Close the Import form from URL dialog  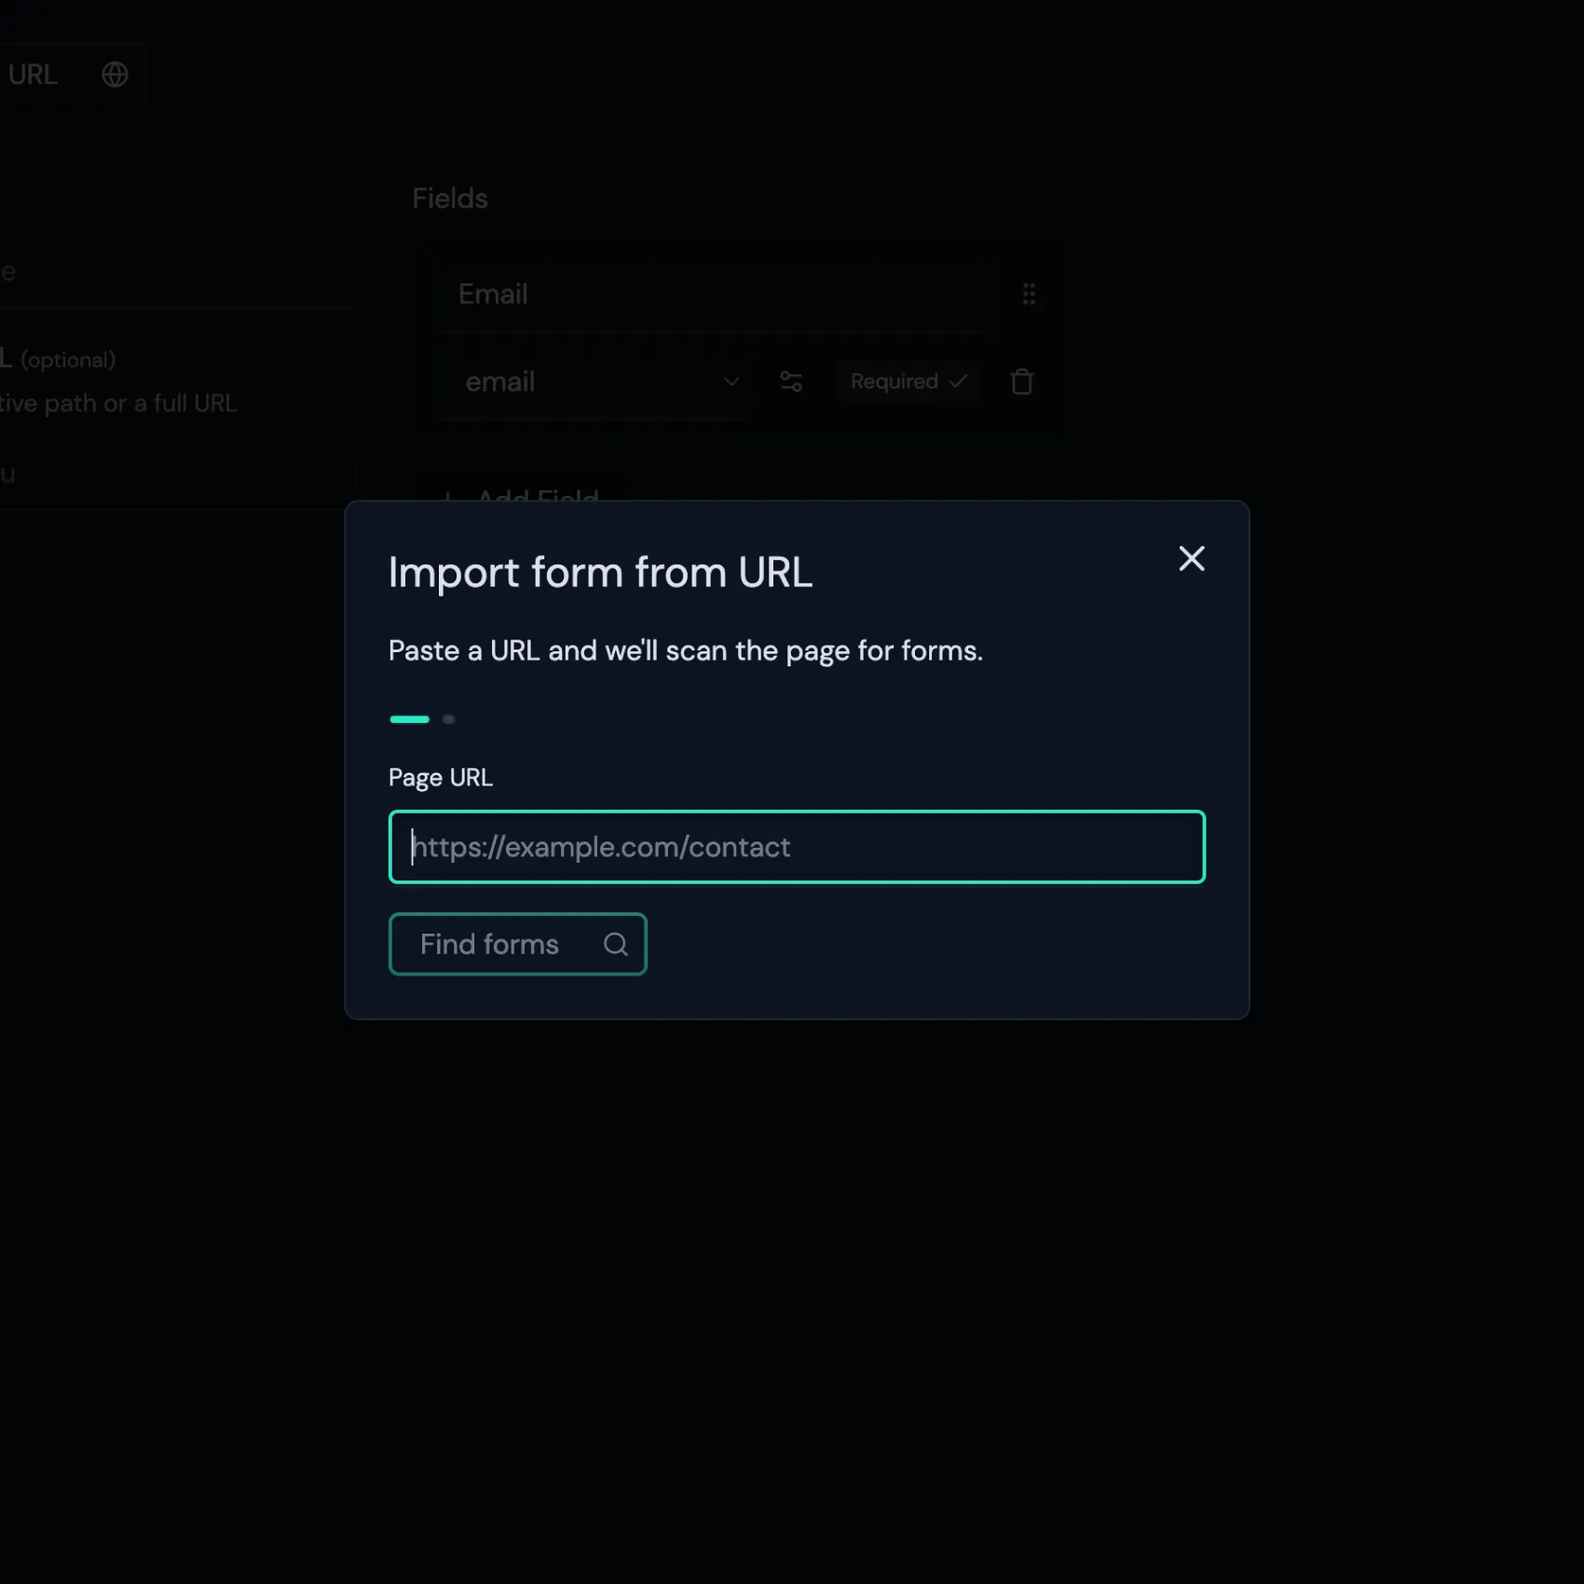pyautogui.click(x=1191, y=559)
